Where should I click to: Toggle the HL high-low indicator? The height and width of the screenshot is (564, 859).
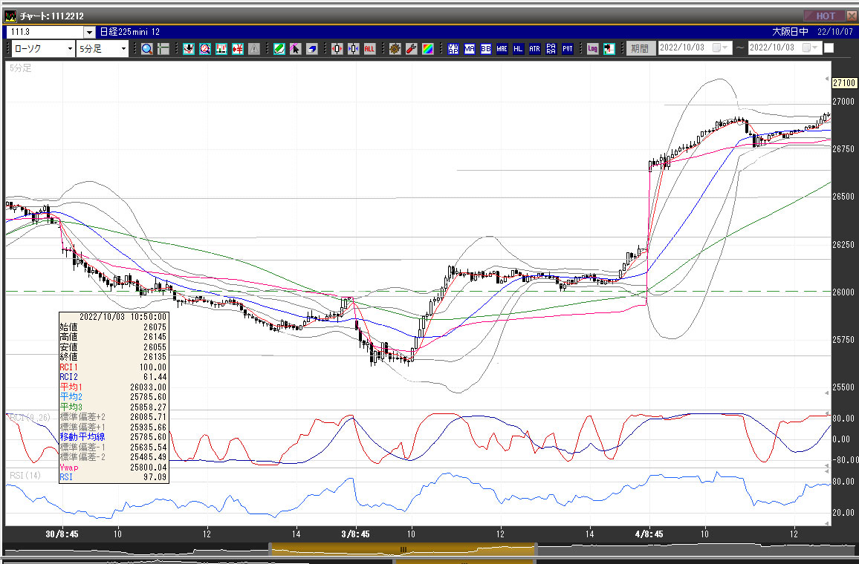[518, 49]
